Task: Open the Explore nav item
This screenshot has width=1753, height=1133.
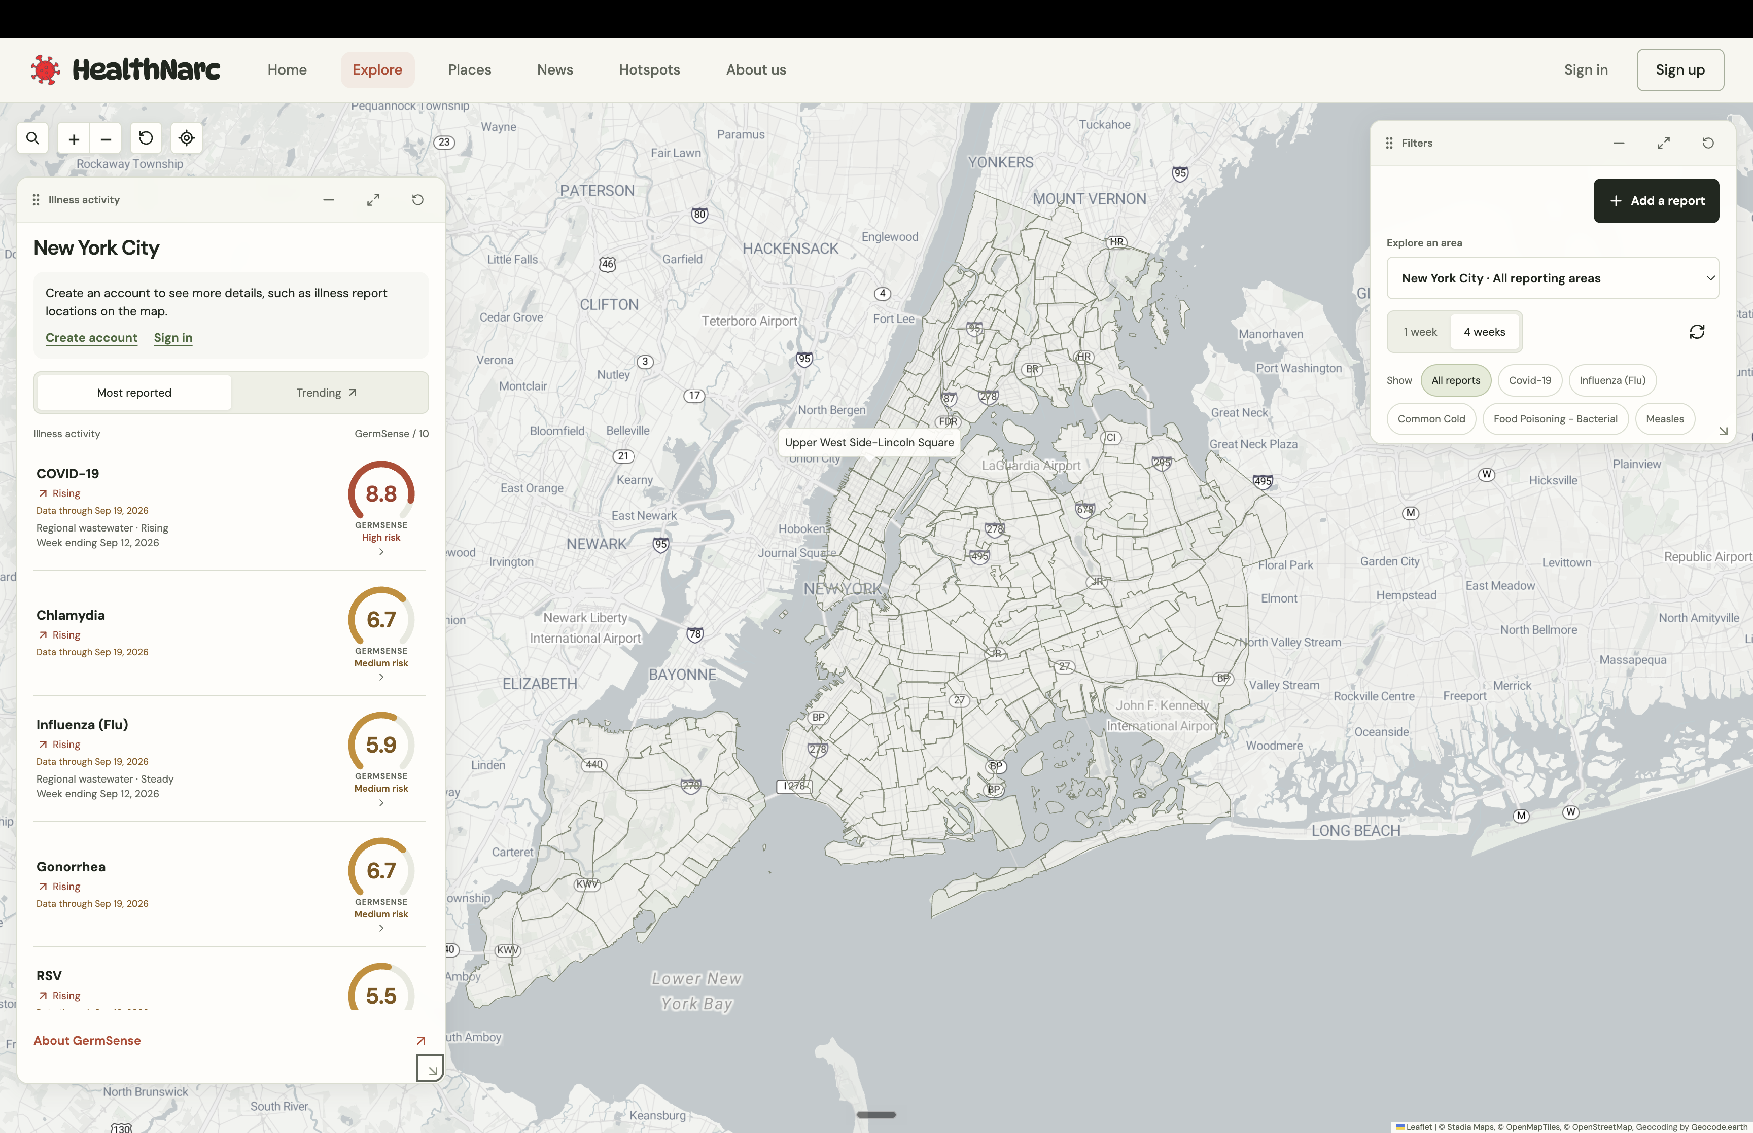Action: pos(377,70)
